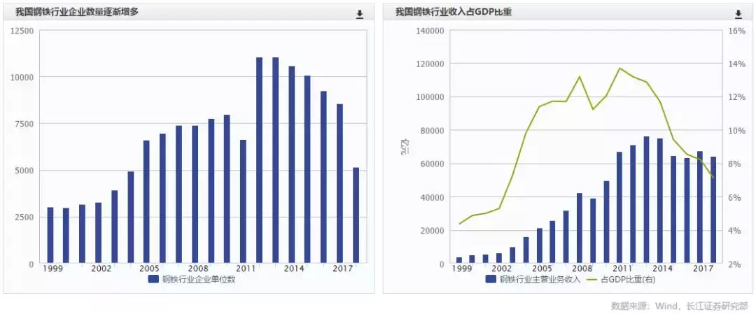756x314 pixels.
Task: Download the steel enterprise count chart
Action: pyautogui.click(x=360, y=14)
